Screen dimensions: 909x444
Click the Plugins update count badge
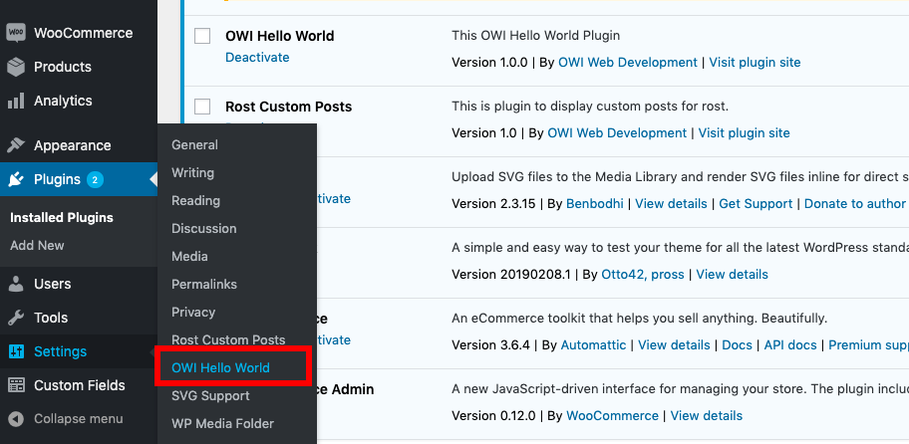[x=95, y=179]
